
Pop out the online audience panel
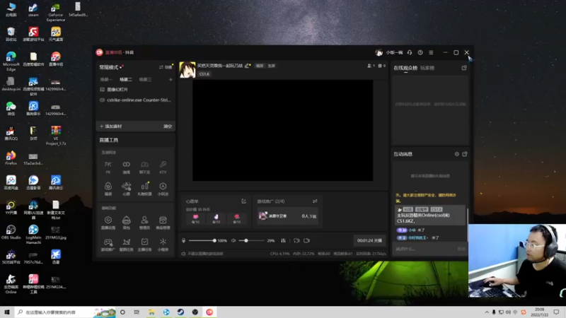tap(464, 68)
